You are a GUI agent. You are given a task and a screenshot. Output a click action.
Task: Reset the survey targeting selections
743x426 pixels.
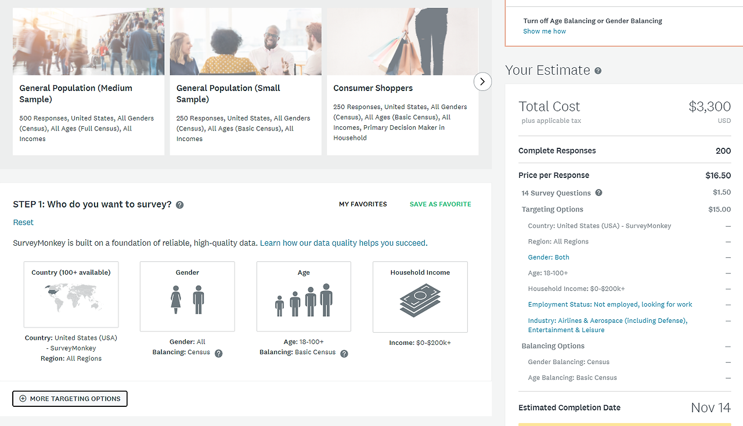pos(23,222)
